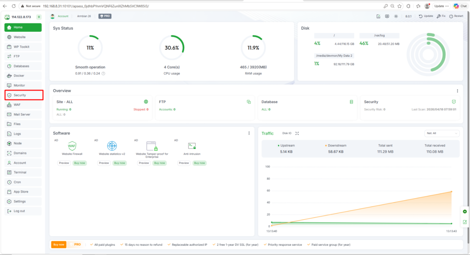Screen dimensions: 470x255
Task: Click the FTP icon in Overview card
Action: pyautogui.click(x=248, y=102)
